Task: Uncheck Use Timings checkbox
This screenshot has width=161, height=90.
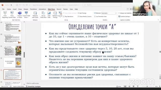Action: [x=78, y=13]
